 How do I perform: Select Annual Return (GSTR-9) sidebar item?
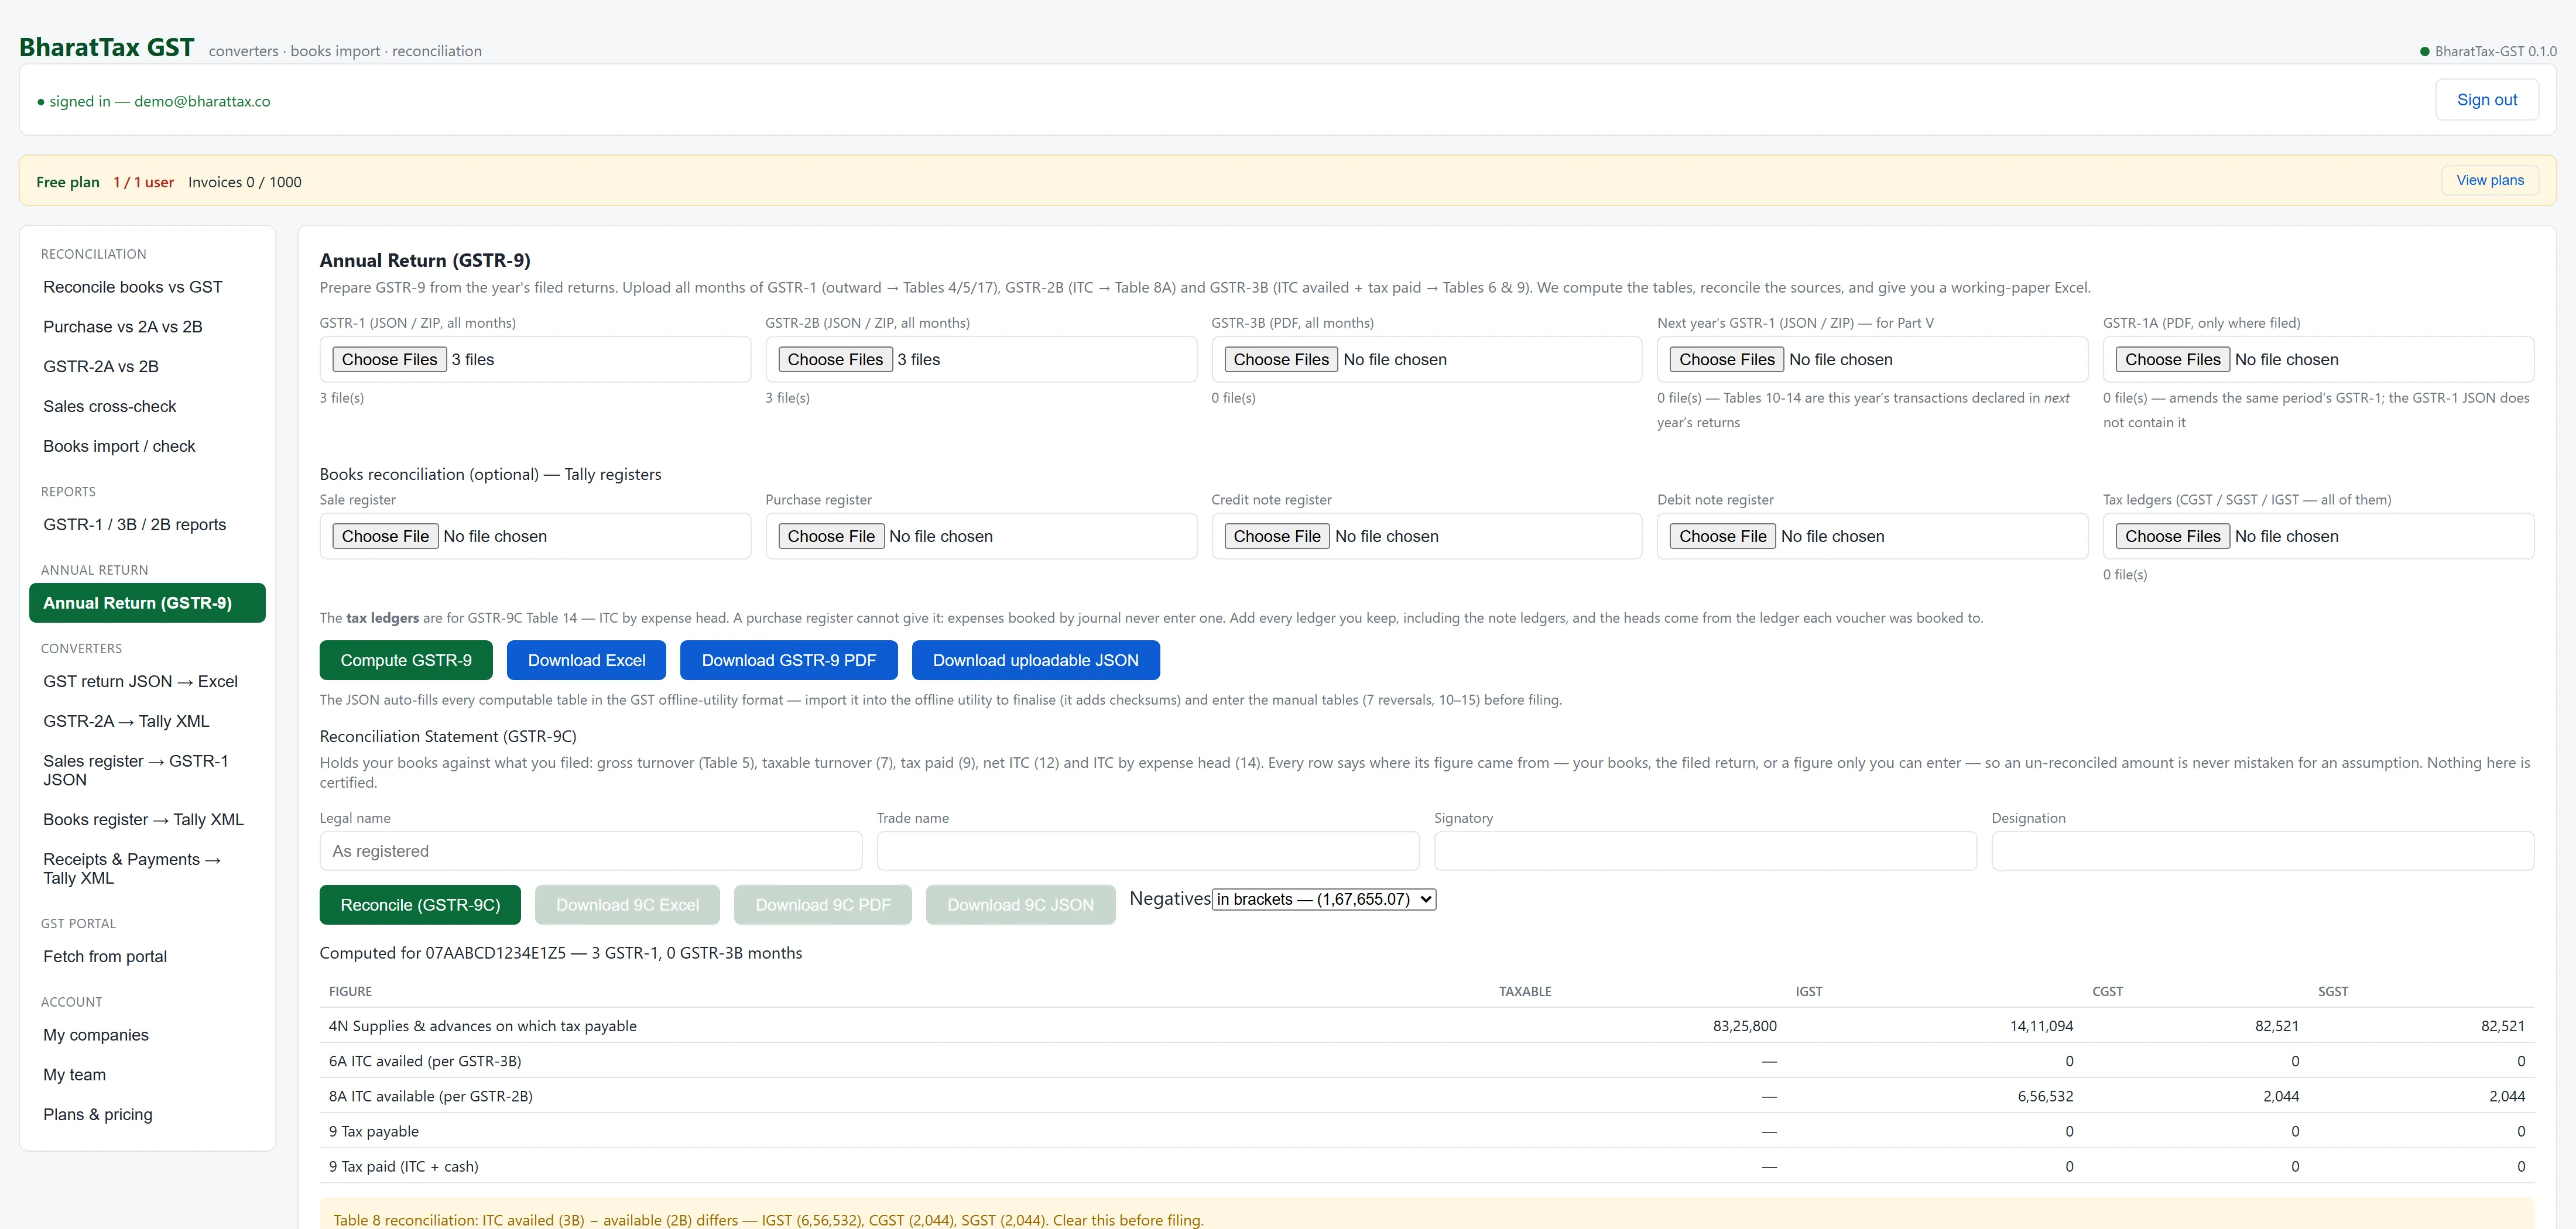tap(147, 603)
